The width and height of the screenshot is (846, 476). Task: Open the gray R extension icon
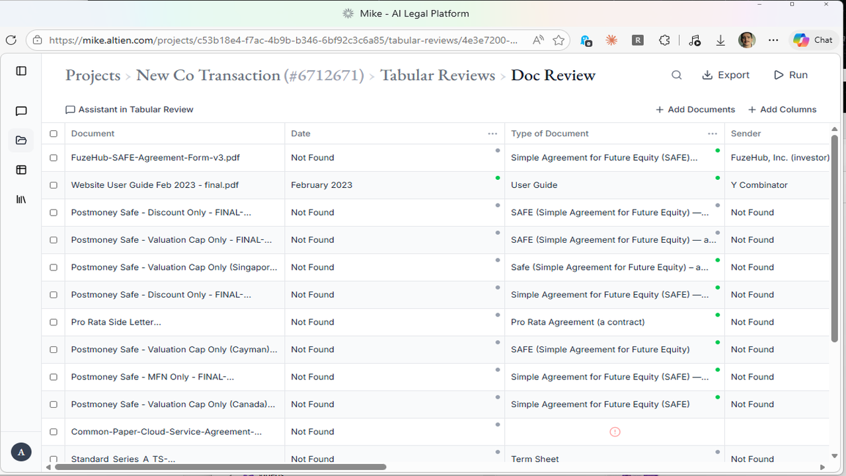638,40
